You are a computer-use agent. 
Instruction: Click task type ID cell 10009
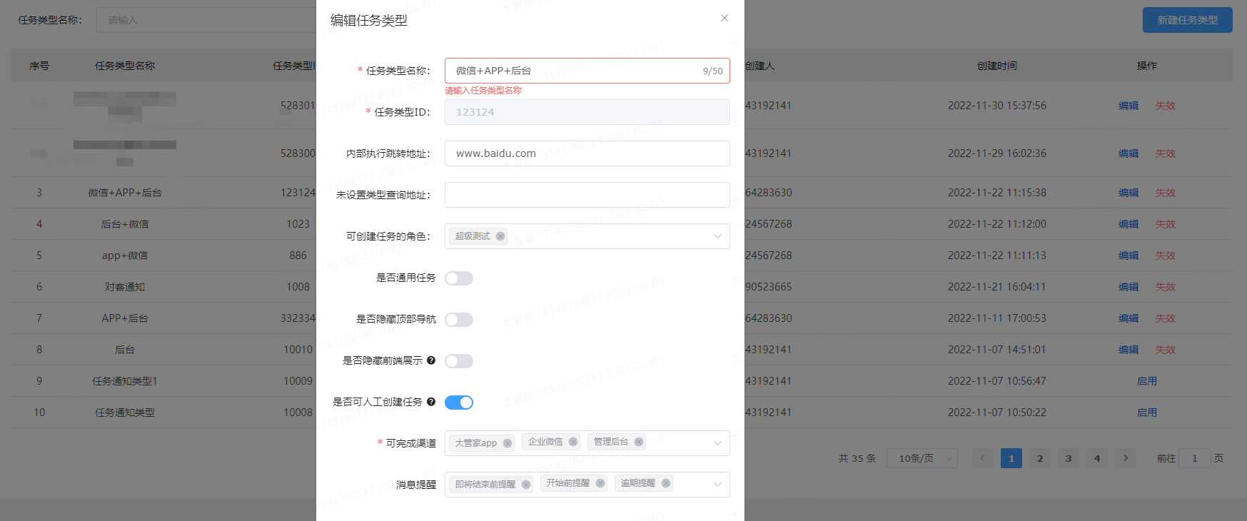298,381
